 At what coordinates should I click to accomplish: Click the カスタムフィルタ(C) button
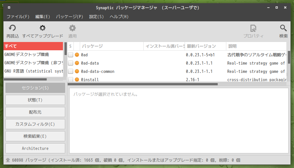pos(35,124)
